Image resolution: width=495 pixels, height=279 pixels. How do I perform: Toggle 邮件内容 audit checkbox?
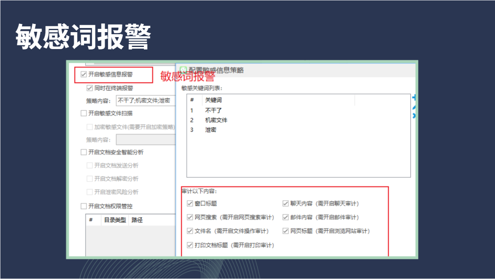coord(285,217)
